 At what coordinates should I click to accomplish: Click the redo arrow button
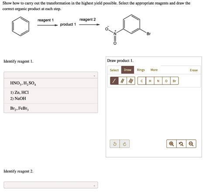[x=124, y=144]
